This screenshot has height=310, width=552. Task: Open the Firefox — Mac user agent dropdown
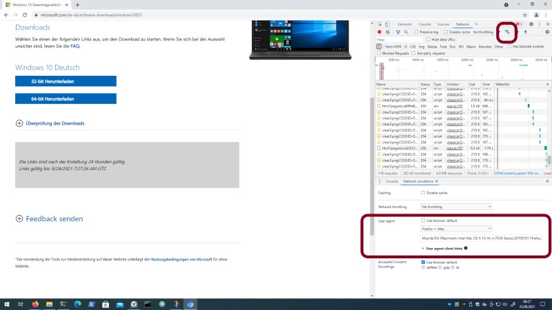coord(456,229)
